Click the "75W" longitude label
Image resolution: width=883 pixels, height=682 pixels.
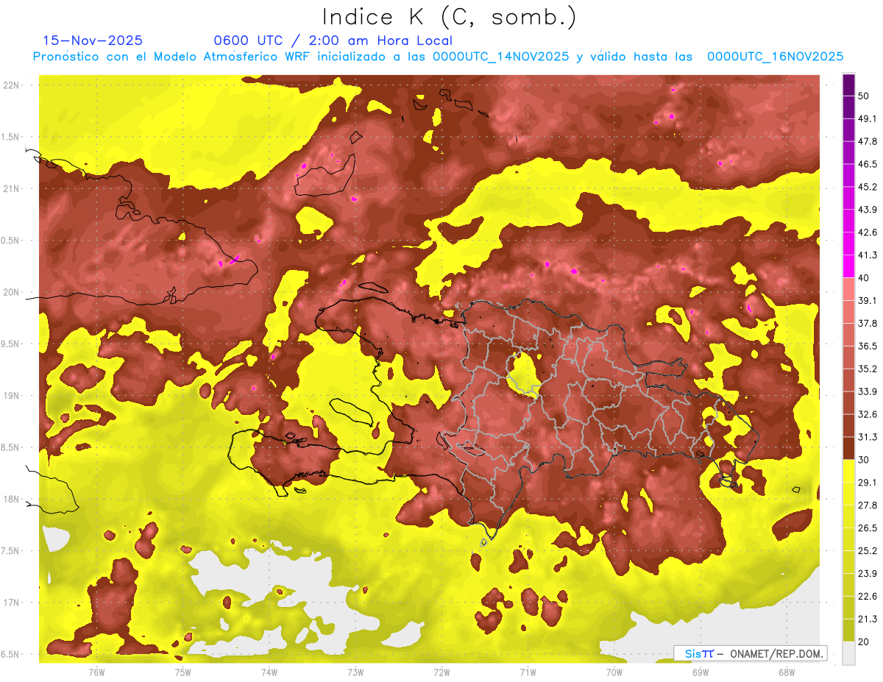(x=182, y=672)
